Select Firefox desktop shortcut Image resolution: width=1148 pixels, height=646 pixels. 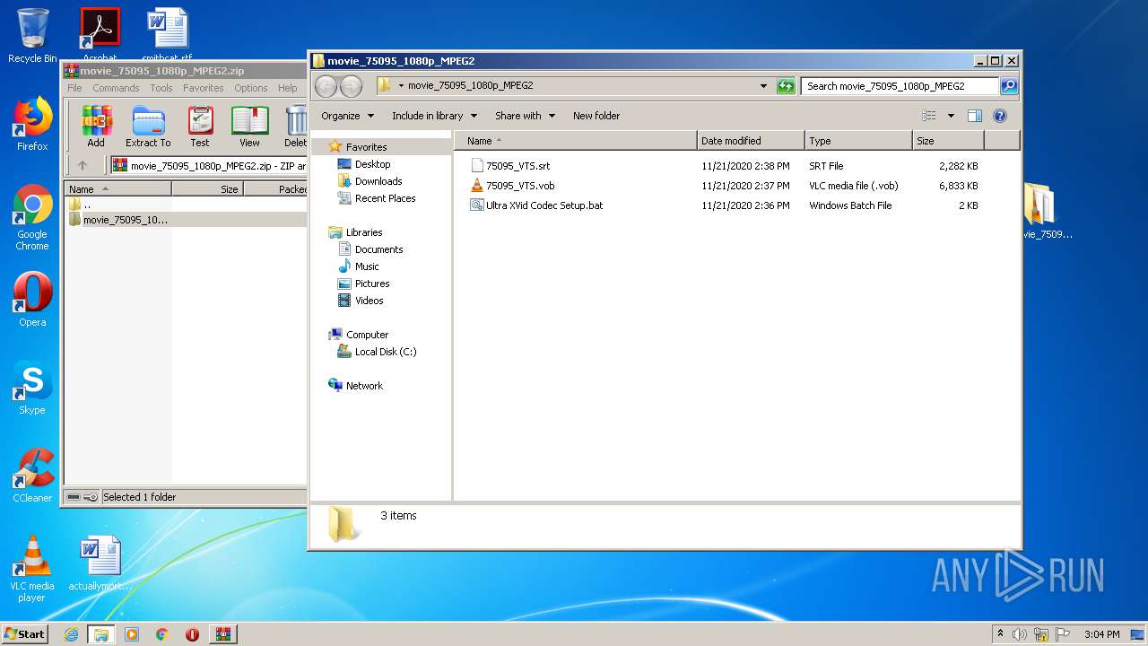[x=32, y=124]
